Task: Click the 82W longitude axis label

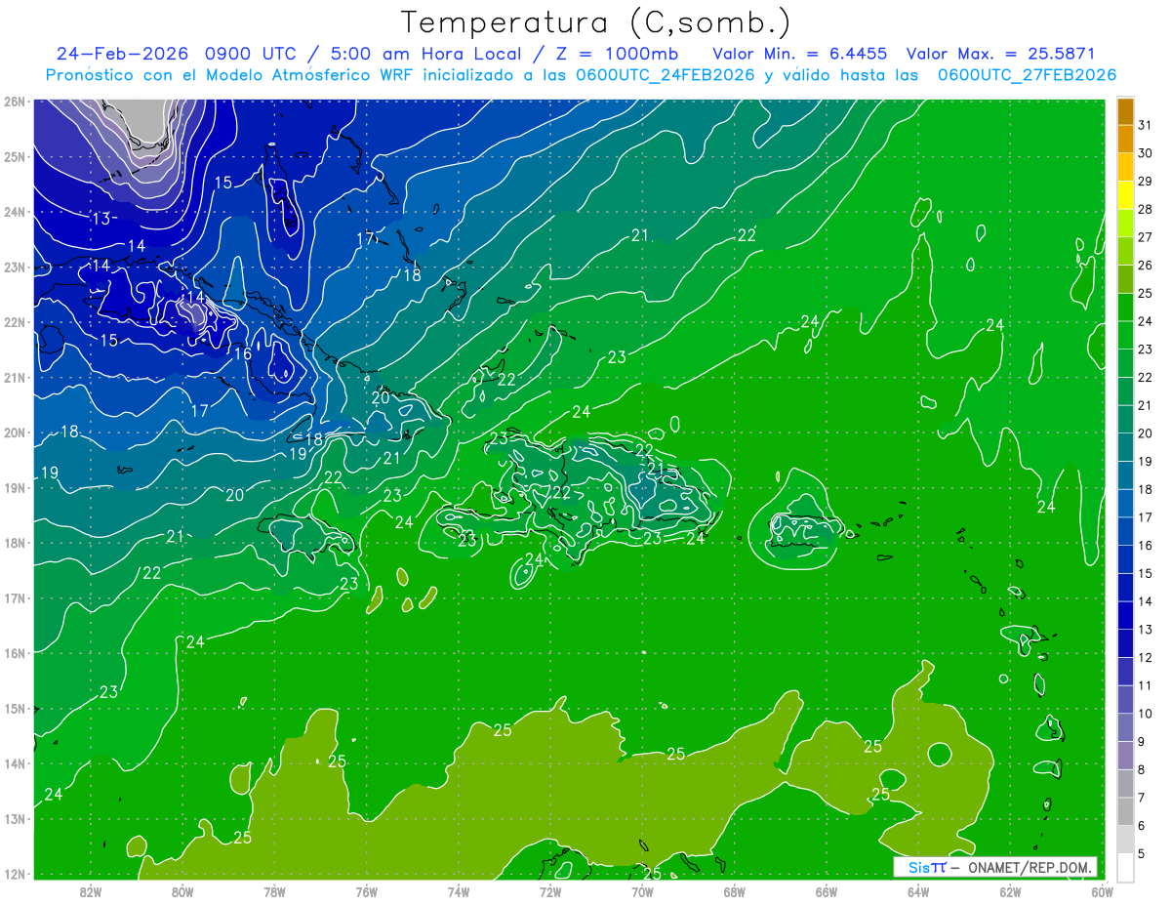Action: (x=91, y=891)
